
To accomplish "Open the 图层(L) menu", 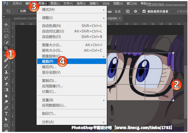I will pyautogui.click(x=55, y=4).
